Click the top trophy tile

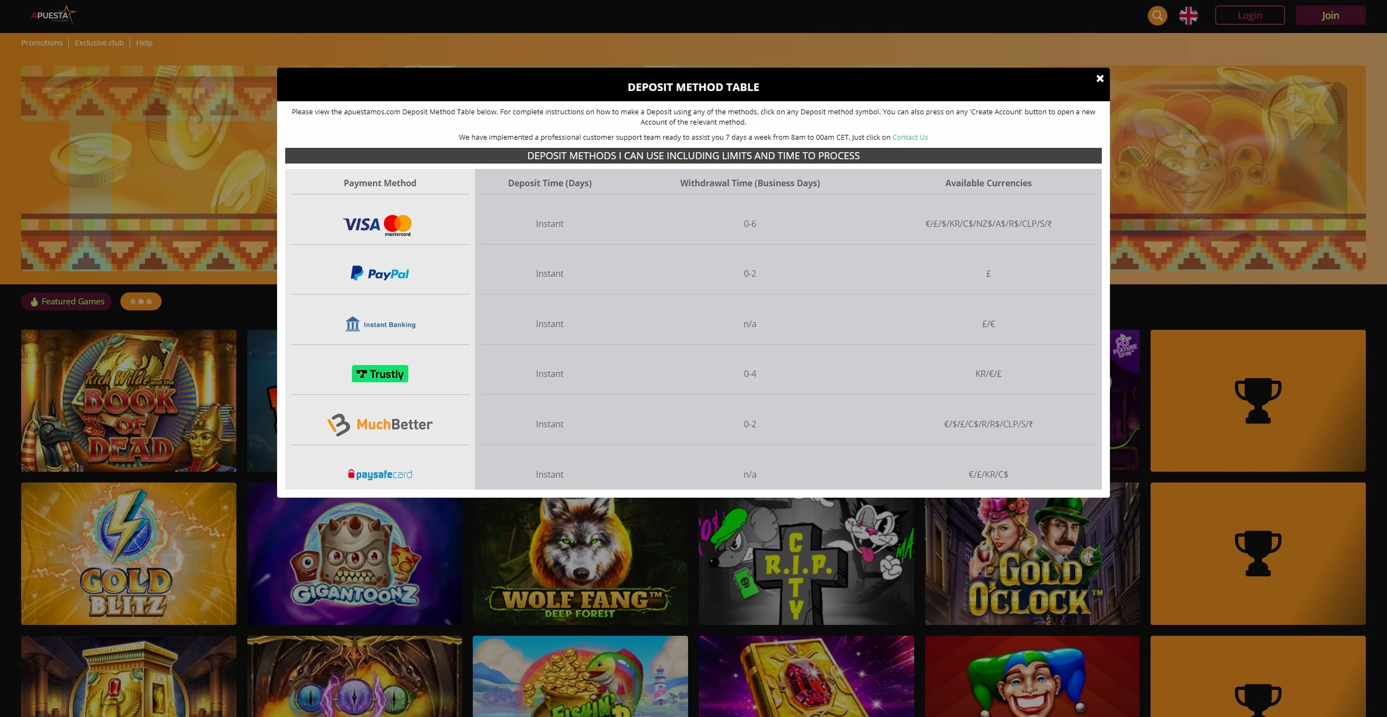(1258, 401)
